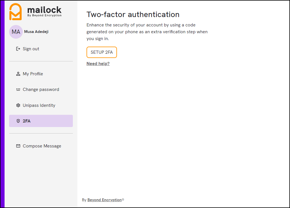Open the Unipass Identity section
This screenshot has height=208, width=290.
[x=39, y=105]
